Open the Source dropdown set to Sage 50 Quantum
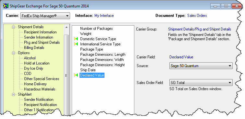This screenshot has height=119, width=245. point(201,66)
